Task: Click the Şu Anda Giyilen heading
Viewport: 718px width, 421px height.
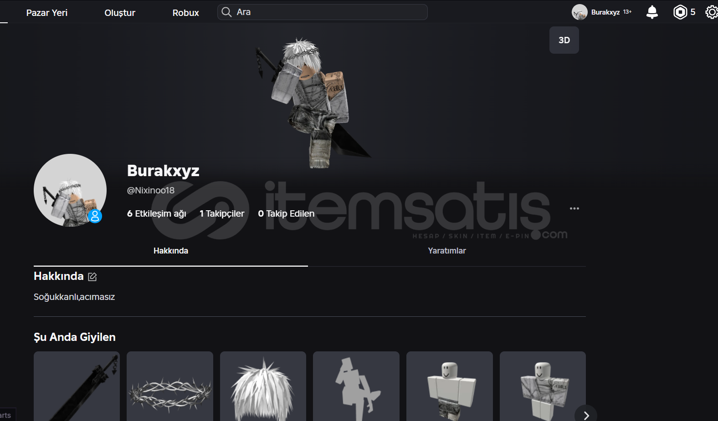Action: click(x=75, y=337)
